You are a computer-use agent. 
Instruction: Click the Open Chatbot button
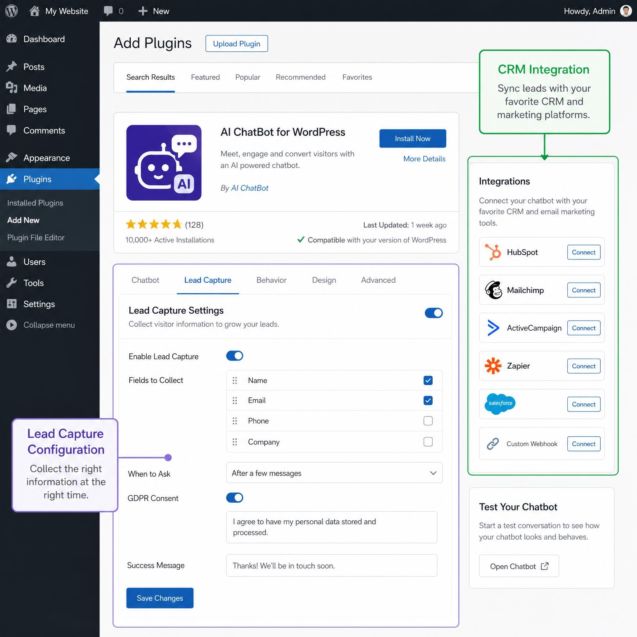tap(519, 566)
